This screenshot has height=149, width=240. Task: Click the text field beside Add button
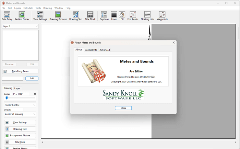point(13,78)
